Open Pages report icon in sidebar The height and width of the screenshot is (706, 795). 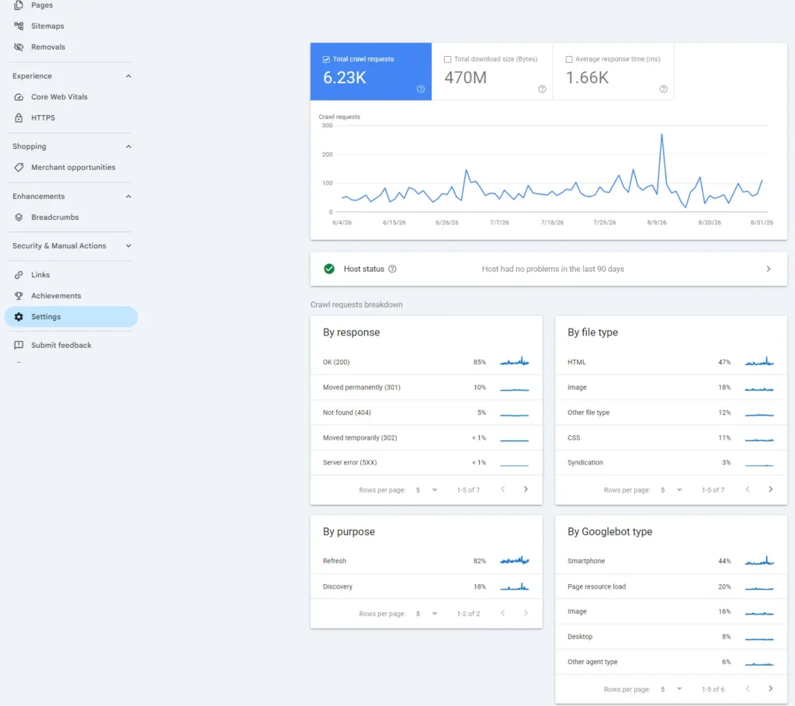[x=19, y=5]
